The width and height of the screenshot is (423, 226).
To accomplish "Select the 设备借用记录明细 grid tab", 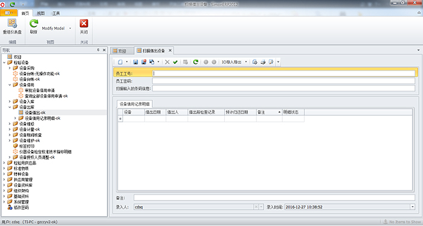I will coord(135,104).
